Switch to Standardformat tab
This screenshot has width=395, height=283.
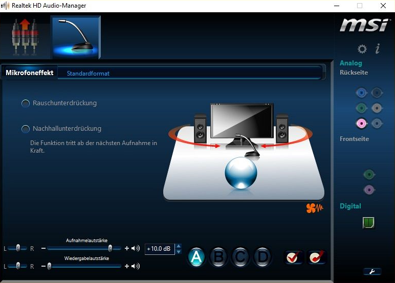88,74
